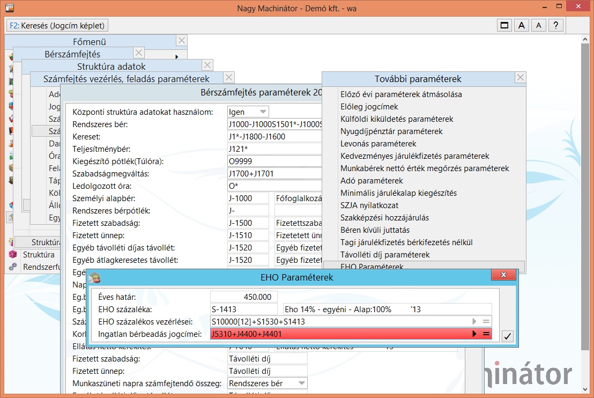Choose Szakképzési hozzájárulás in További paraméterek
Screen dimensions: 594x398
click(384, 218)
